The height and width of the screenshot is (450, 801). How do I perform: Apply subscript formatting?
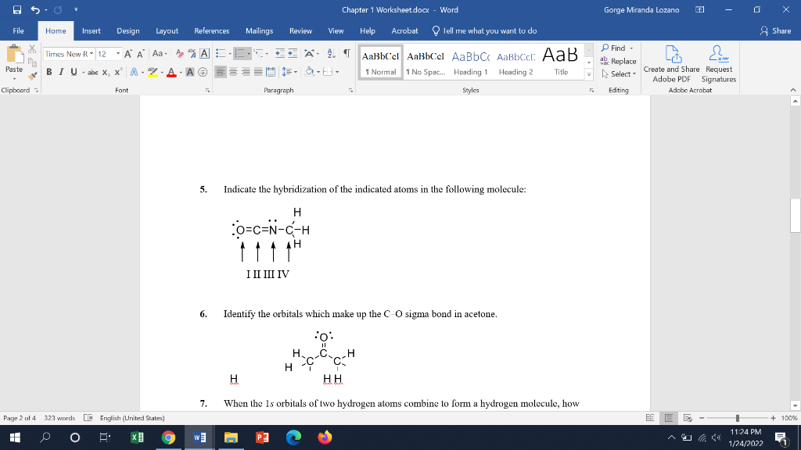(106, 71)
